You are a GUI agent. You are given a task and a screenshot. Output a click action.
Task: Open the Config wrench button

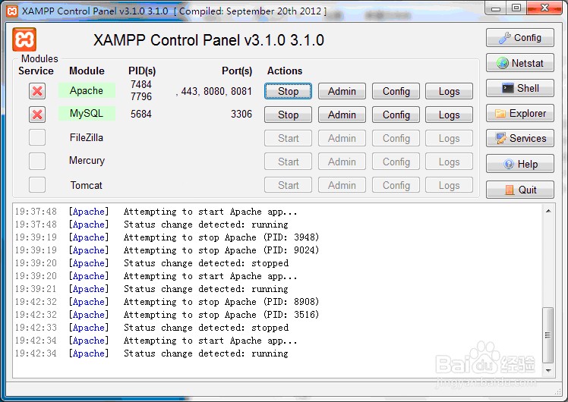(x=520, y=38)
